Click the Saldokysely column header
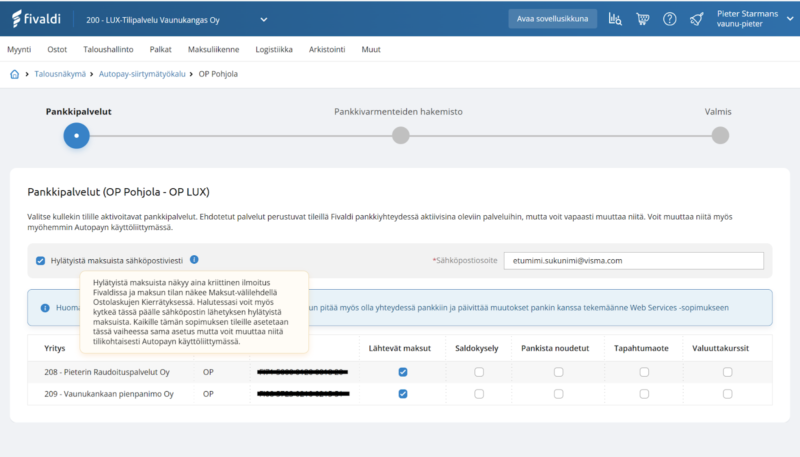800x457 pixels. pos(476,348)
